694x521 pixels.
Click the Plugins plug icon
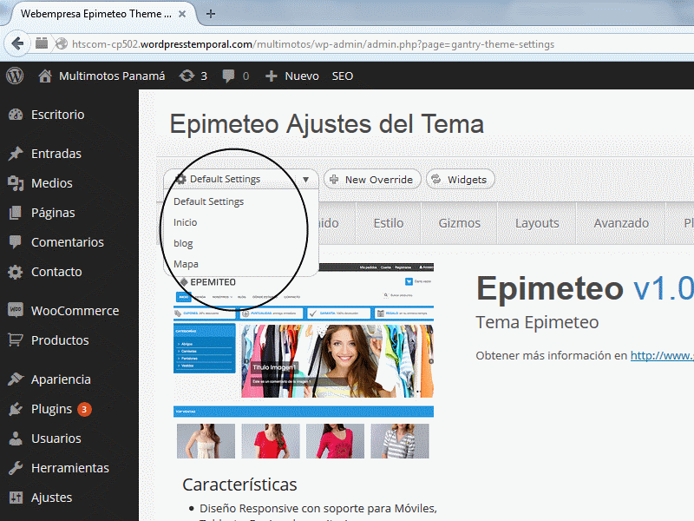click(16, 409)
